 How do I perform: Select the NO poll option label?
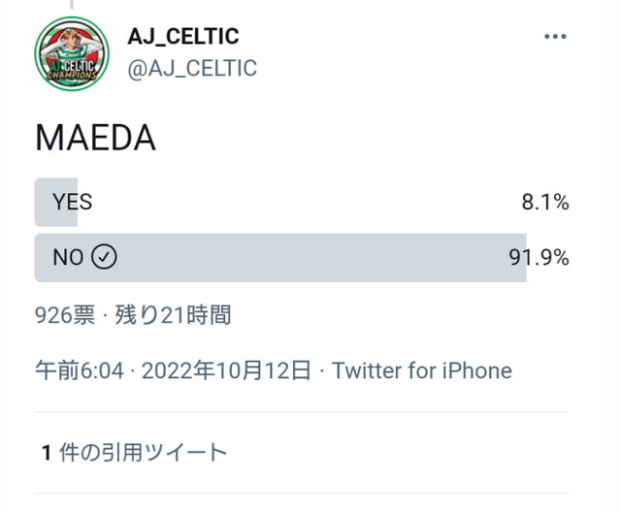point(68,257)
